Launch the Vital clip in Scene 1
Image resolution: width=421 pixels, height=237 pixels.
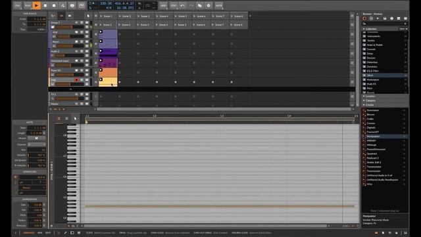coord(101,80)
